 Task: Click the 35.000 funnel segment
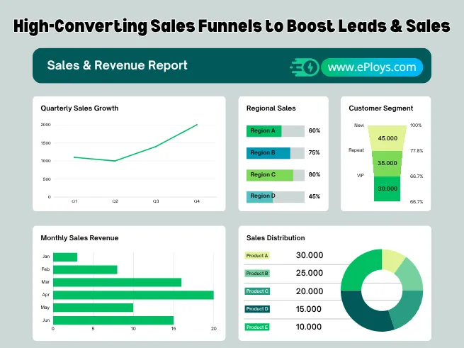pos(387,164)
